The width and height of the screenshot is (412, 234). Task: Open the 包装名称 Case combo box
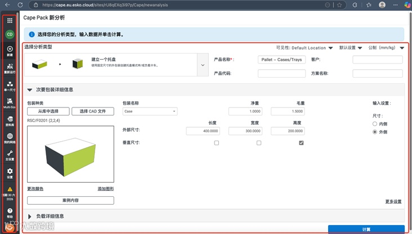pyautogui.click(x=150, y=111)
